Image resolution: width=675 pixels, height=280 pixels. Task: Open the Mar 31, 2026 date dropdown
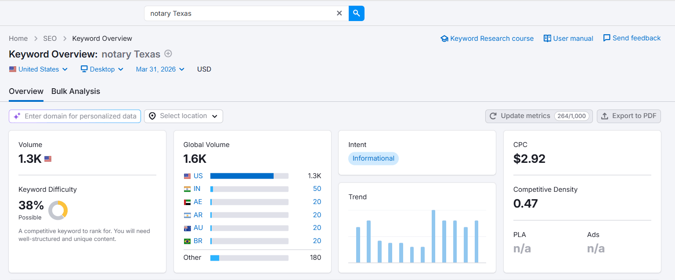tap(160, 69)
